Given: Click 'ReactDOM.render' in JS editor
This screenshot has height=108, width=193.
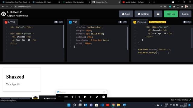Looking at the screenshot, I should (147, 49).
